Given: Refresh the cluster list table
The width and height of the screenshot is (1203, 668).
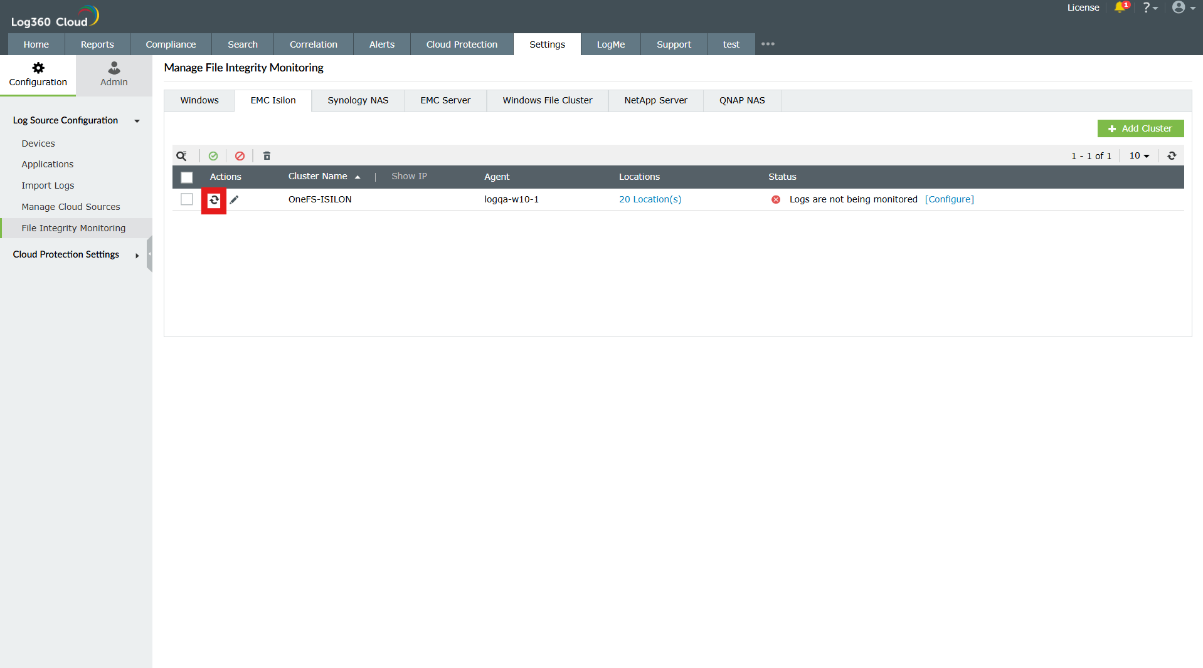Looking at the screenshot, I should 1171,155.
